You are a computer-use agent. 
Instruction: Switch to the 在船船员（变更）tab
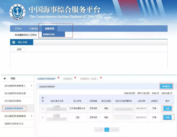coord(89,79)
